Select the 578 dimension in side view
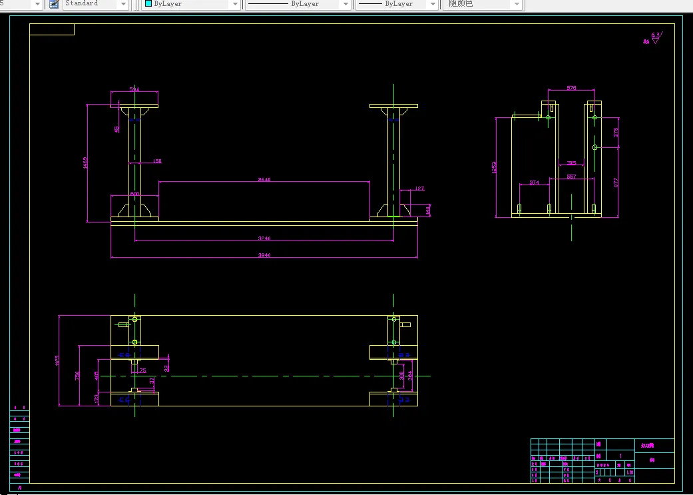This screenshot has width=693, height=495. pos(571,88)
